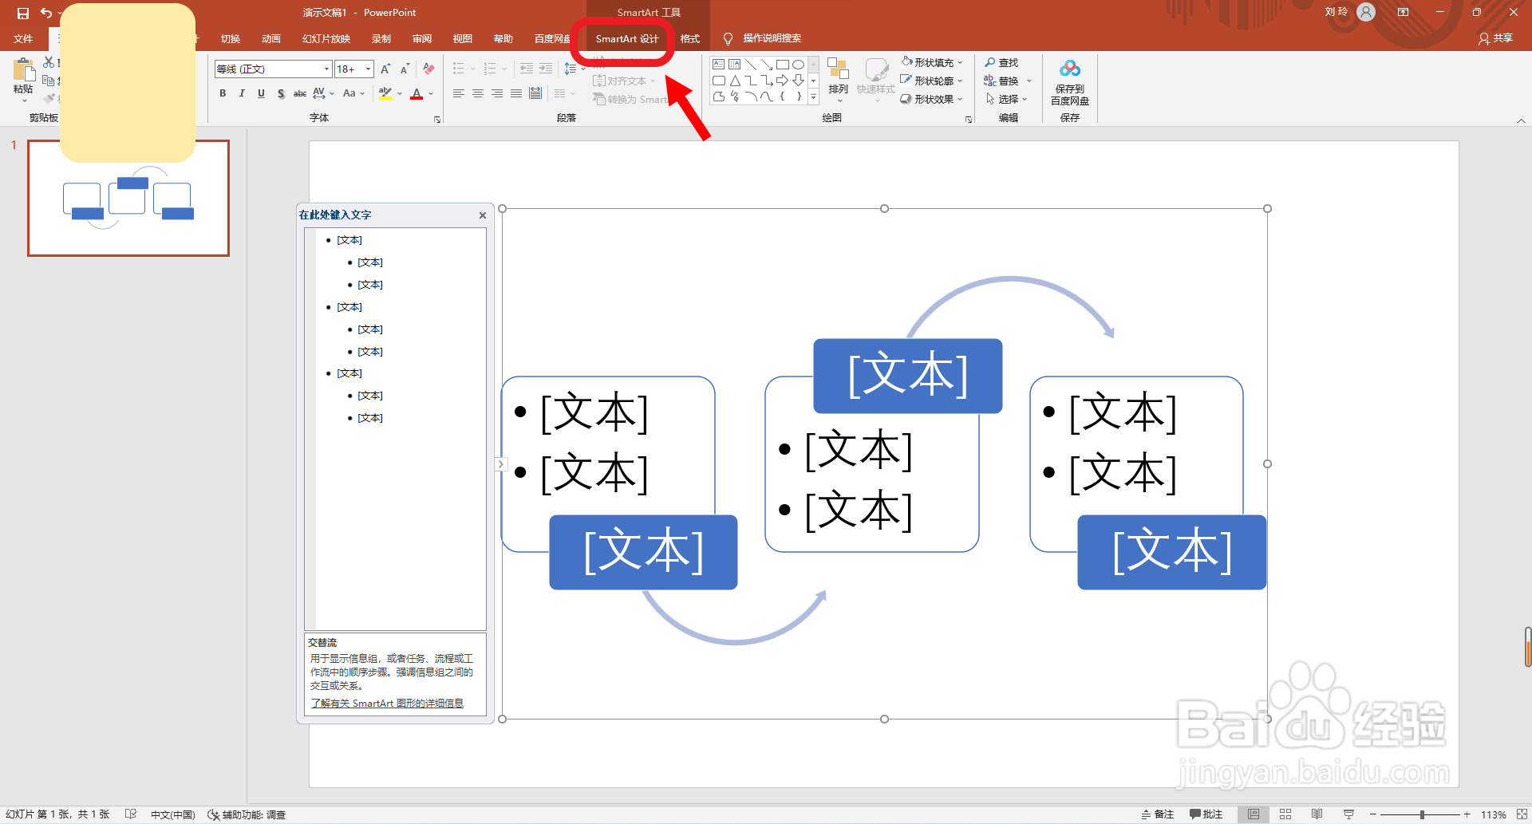Open Select (选择) dropdown
1532x824 pixels.
coord(1006,99)
